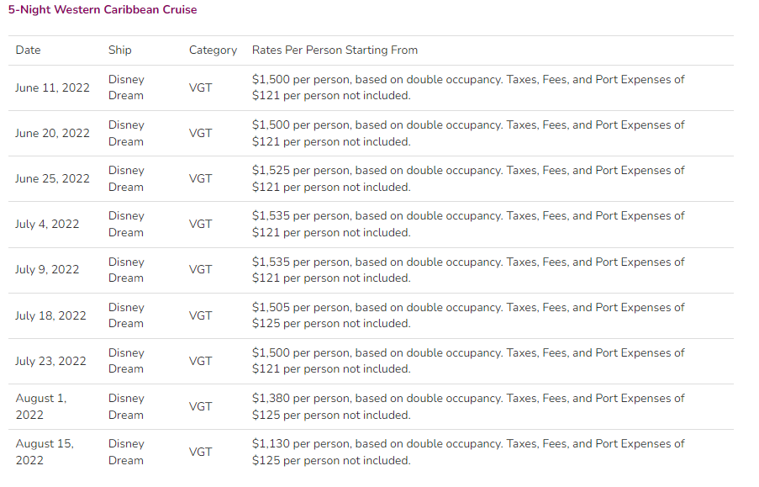This screenshot has height=487, width=759.
Task: Click Rates Per Person Starting From header
Action: click(x=335, y=50)
